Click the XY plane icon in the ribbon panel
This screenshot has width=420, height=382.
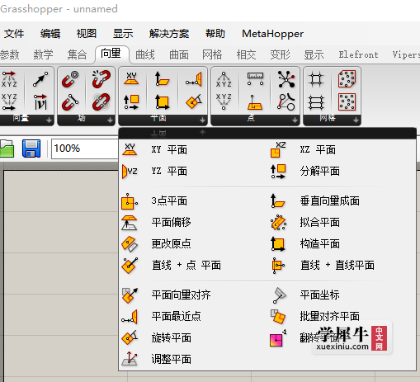(131, 79)
